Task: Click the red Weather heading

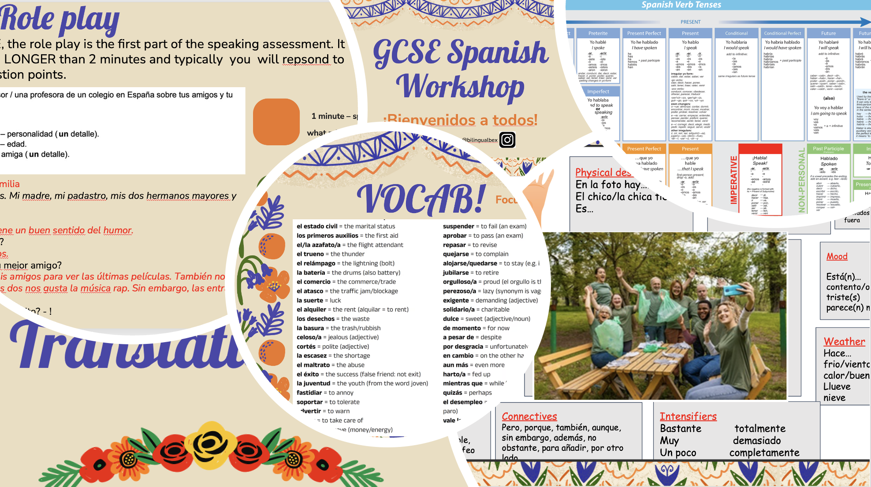Action: click(844, 341)
